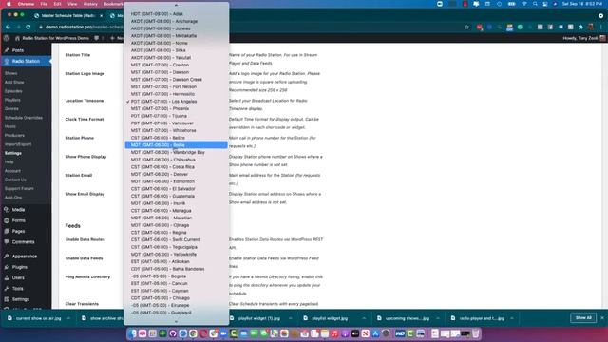Close the Master Schedule Table tab
Screen dimensions: 608x342
click(102, 15)
